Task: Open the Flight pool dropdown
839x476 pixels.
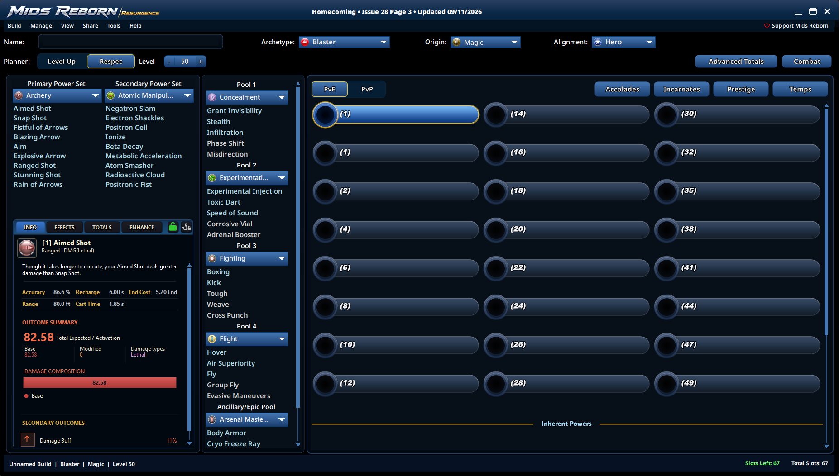Action: click(247, 339)
